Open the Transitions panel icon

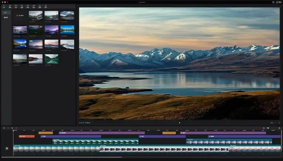pos(34,6)
